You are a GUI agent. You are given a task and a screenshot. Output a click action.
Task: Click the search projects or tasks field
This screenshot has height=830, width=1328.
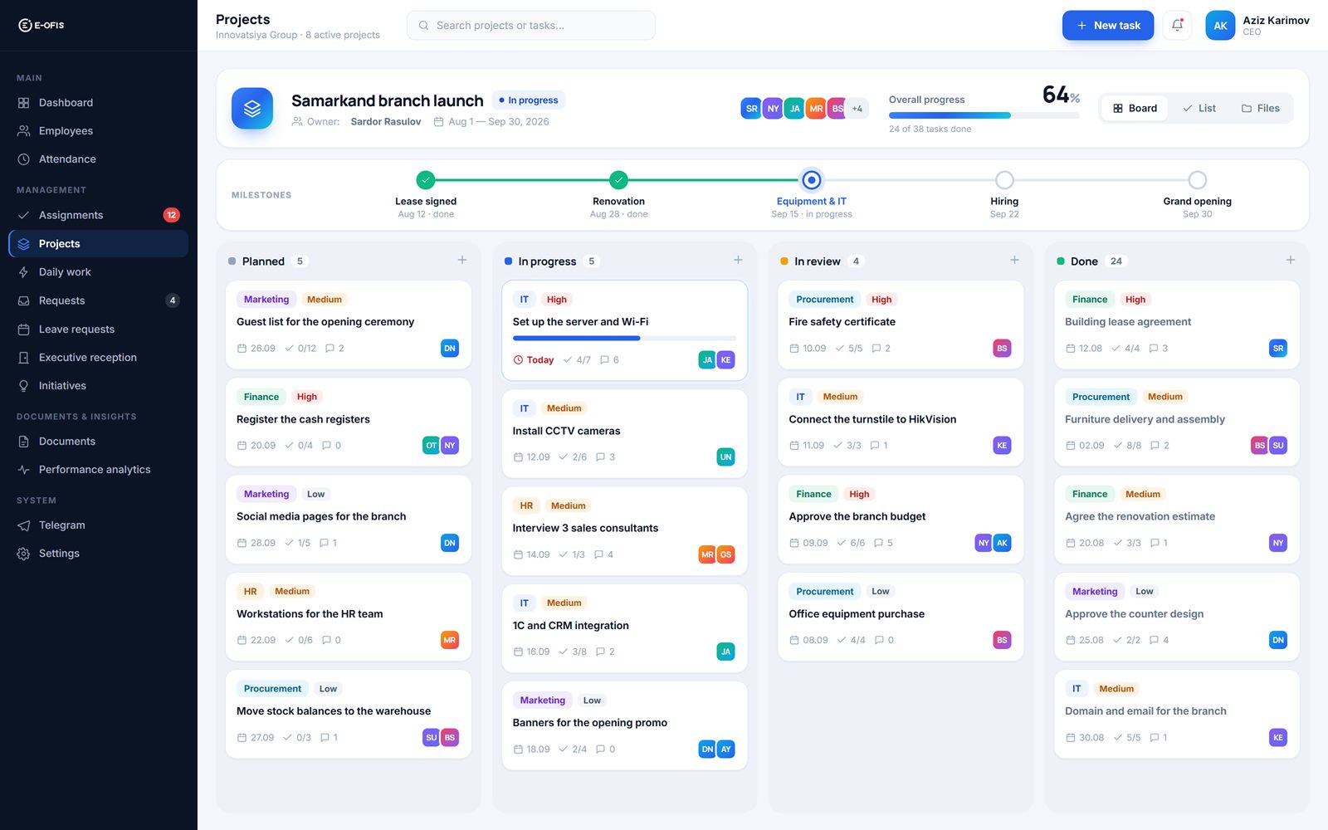pos(531,26)
